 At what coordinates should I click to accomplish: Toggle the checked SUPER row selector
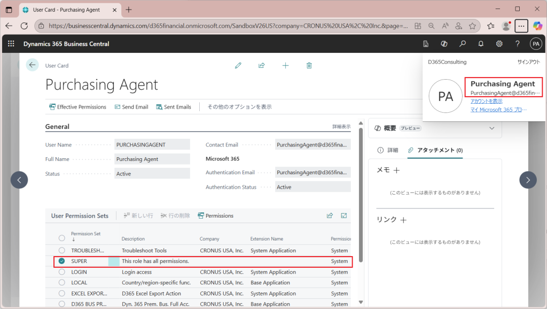click(x=62, y=261)
